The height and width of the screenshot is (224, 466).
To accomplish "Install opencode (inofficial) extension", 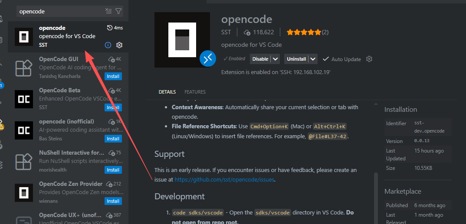I will (x=113, y=139).
